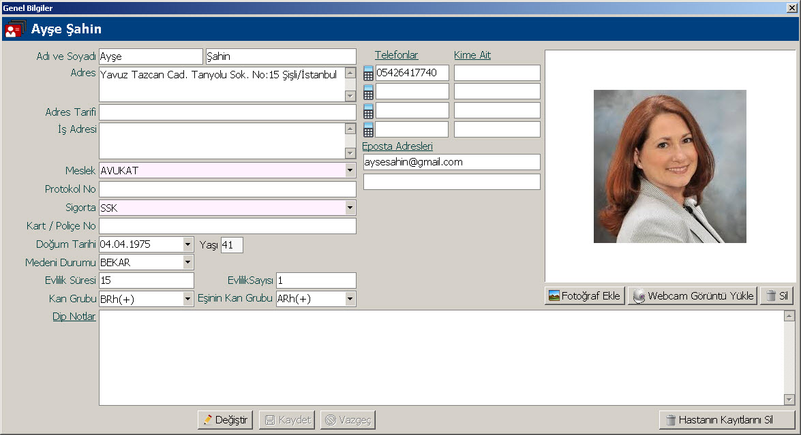Image resolution: width=801 pixels, height=435 pixels.
Task: Click the İş Adresi scroll-down arrow
Action: pos(350,153)
